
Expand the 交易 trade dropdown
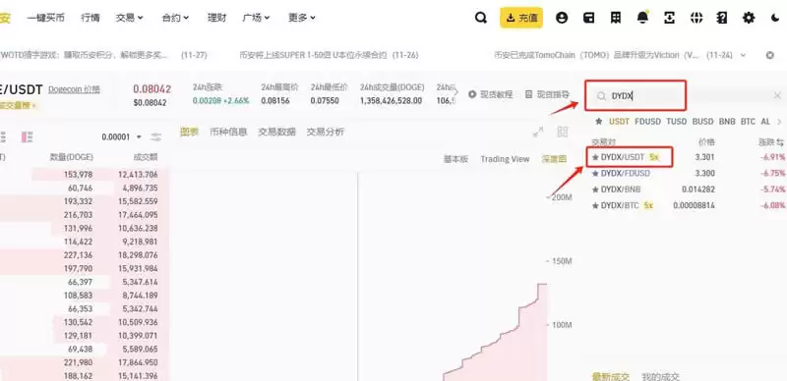click(x=130, y=18)
